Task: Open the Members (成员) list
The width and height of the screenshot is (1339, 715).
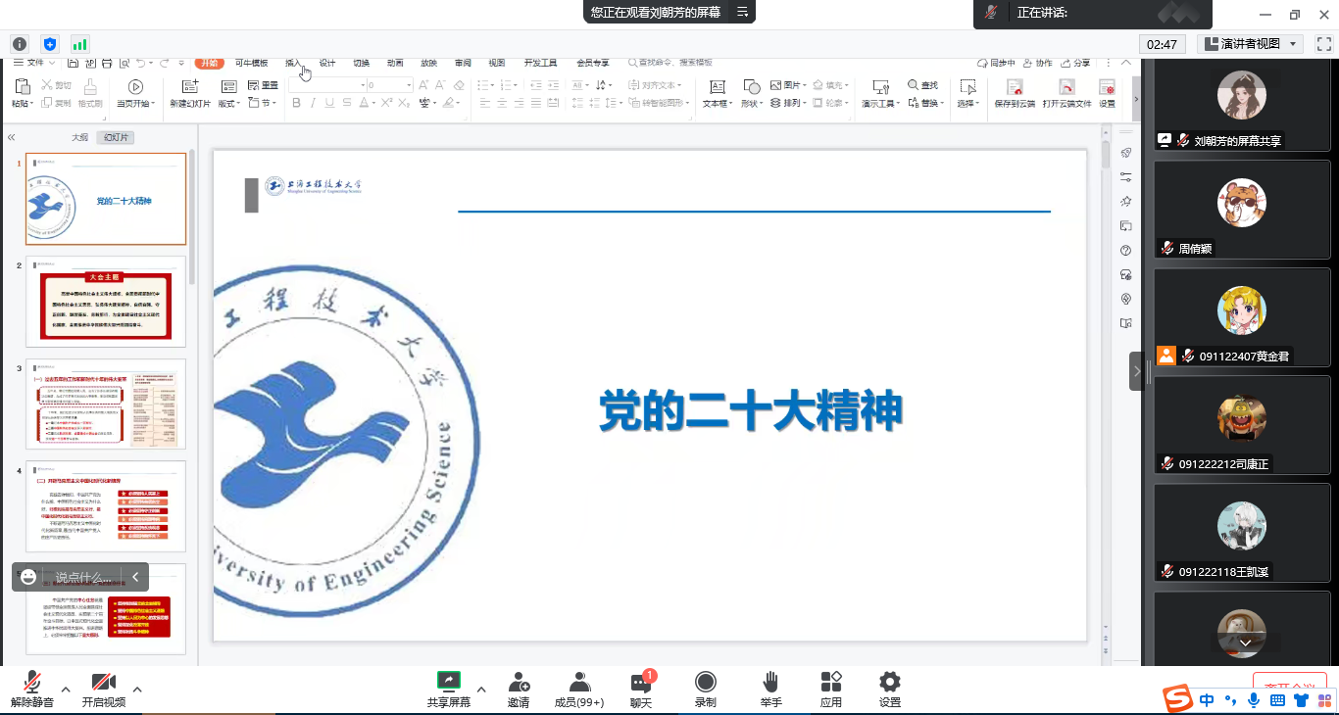Action: tap(579, 682)
